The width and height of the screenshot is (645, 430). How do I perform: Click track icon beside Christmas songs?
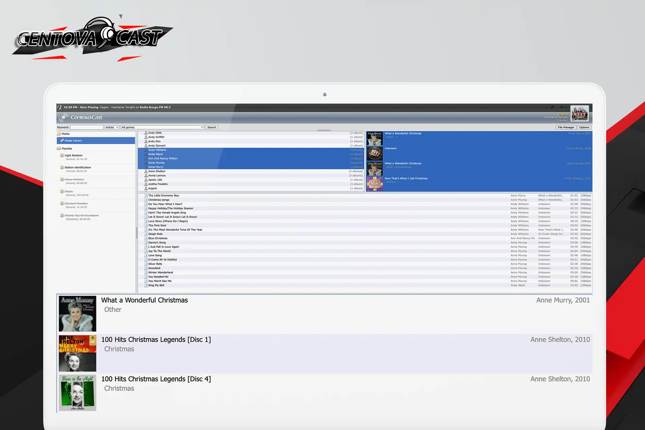[146, 200]
